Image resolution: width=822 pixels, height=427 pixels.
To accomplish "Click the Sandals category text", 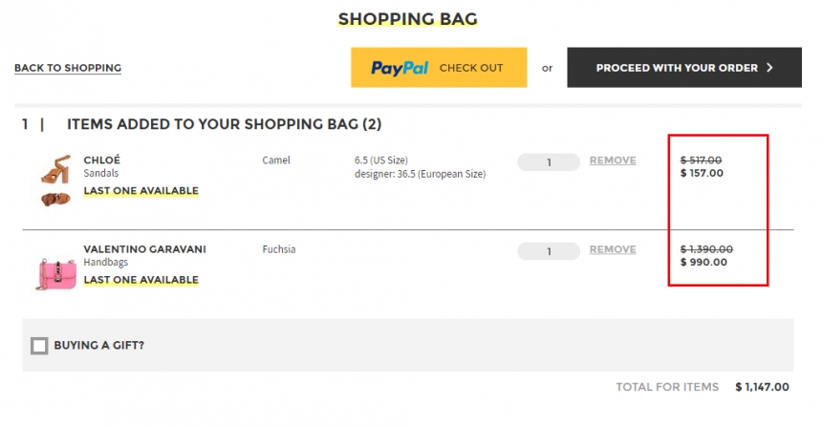I will [101, 173].
